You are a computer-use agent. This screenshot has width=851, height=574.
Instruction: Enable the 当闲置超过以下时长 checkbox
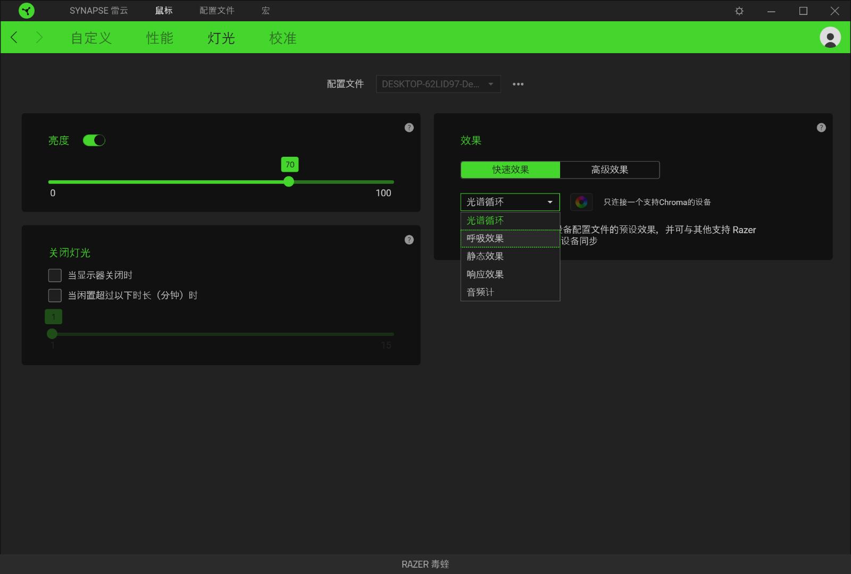coord(55,296)
